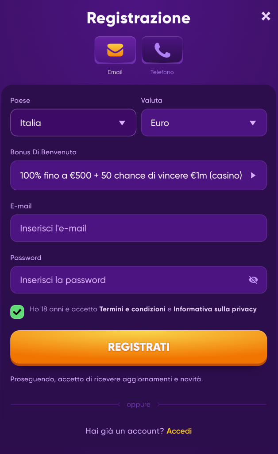Click the right arrow on the bonus selector
Viewport: 278px width, 454px height.
tap(253, 176)
